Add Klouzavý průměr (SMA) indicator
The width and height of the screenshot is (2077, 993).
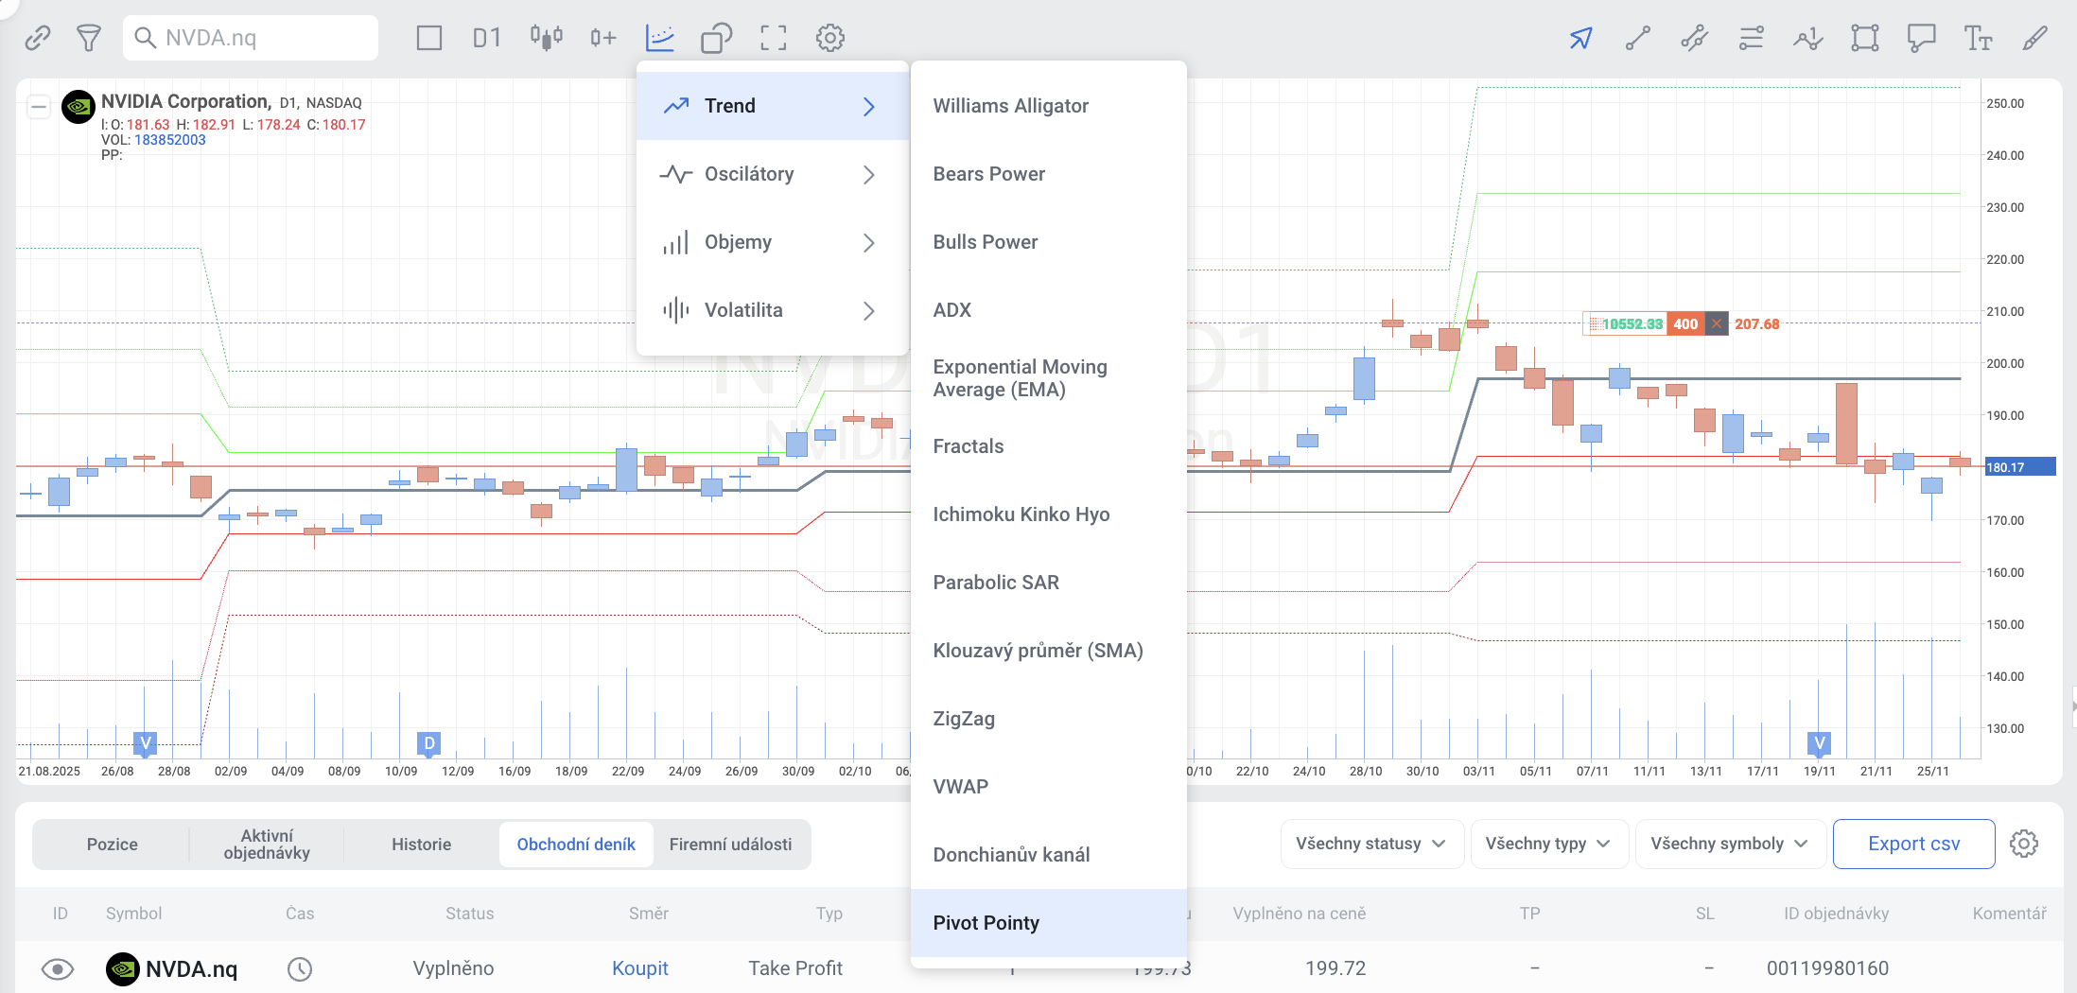pos(1048,651)
